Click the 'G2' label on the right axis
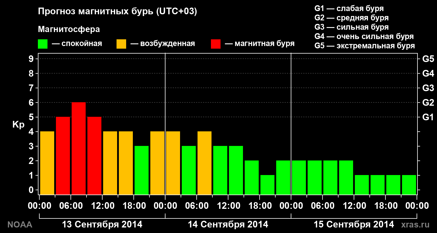This screenshot has width=437, height=233. coord(428,103)
